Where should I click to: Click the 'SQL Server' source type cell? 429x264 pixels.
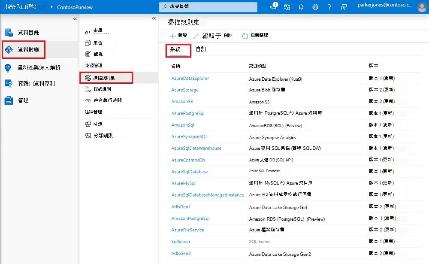click(x=260, y=242)
